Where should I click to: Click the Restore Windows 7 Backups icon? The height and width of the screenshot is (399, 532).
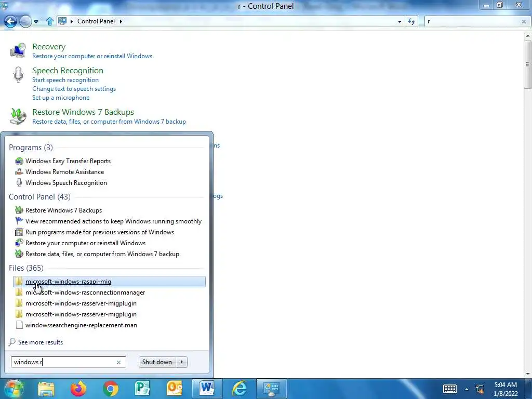[18, 116]
